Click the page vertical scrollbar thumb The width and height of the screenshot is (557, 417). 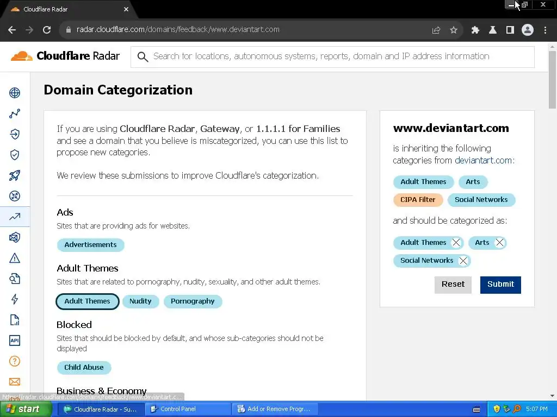(x=552, y=80)
